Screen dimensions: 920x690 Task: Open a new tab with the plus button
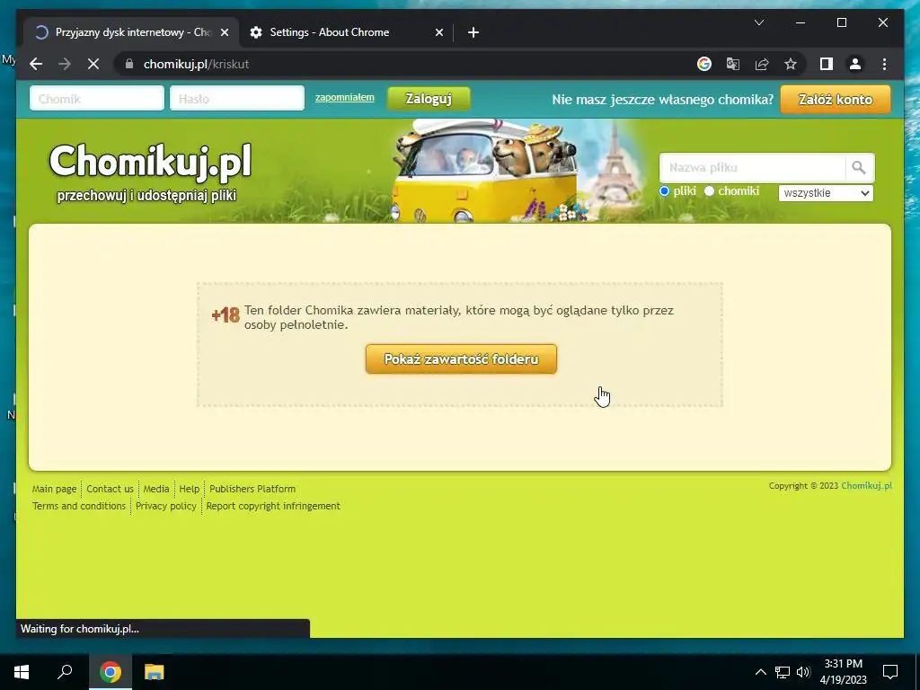point(473,32)
